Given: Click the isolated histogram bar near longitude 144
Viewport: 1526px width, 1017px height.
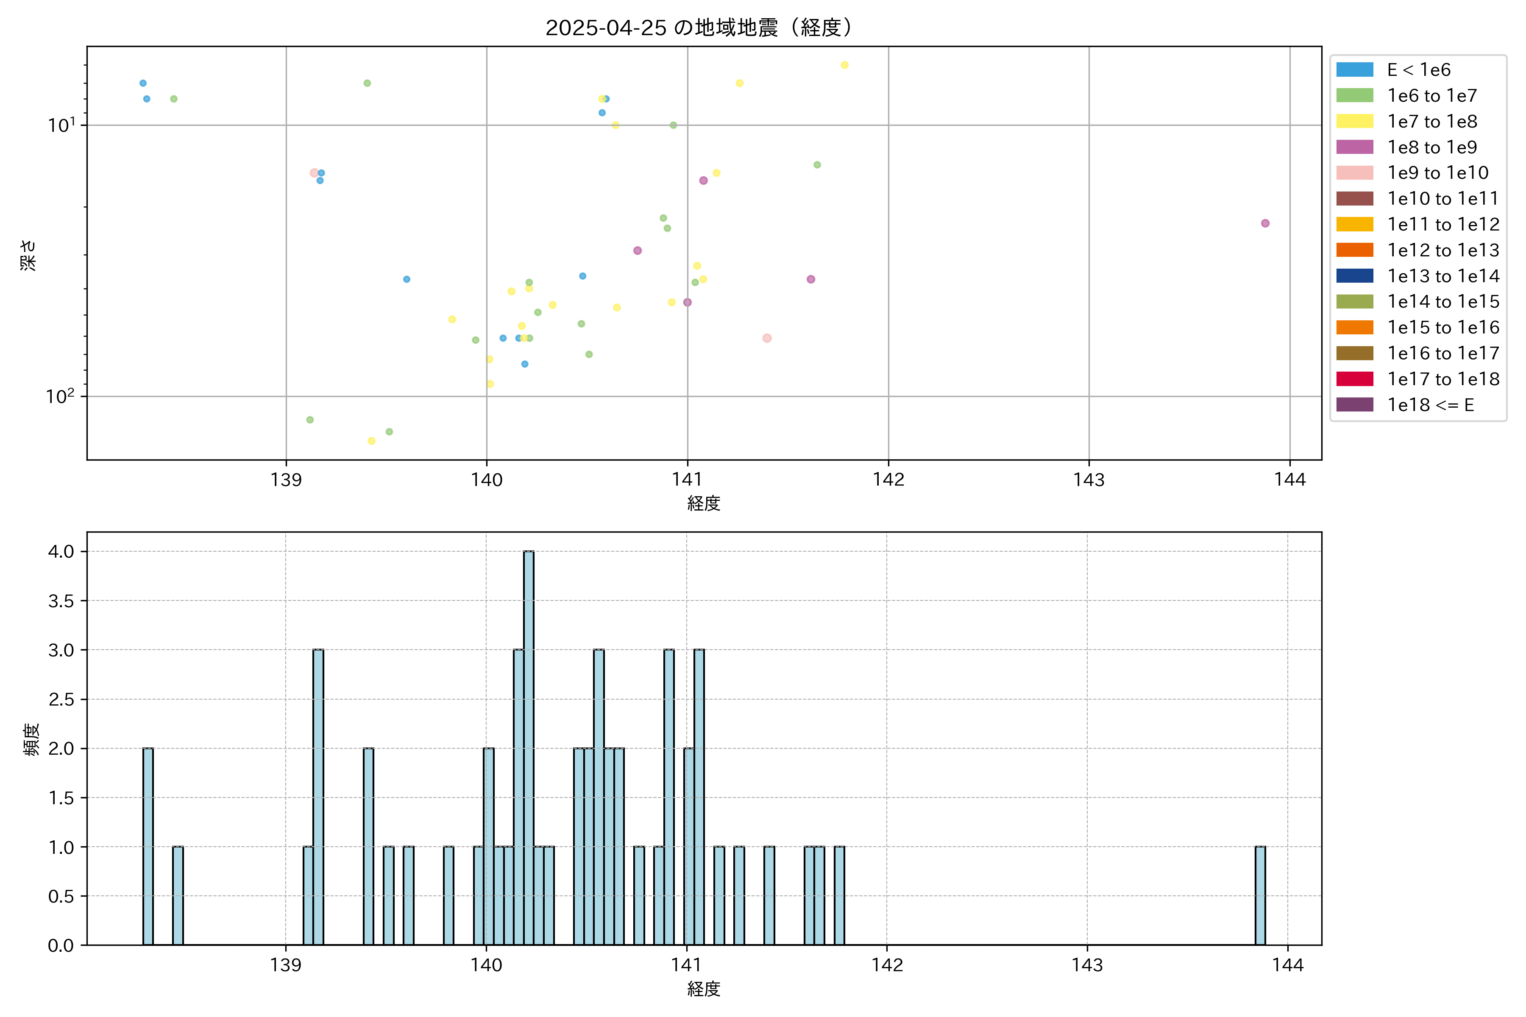Looking at the screenshot, I should coord(1260,895).
